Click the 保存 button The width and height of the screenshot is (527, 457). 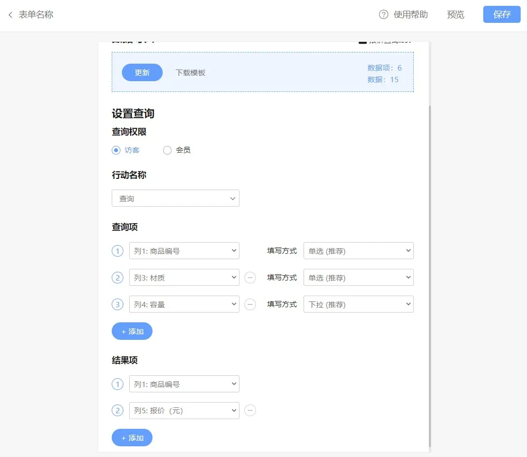click(501, 15)
